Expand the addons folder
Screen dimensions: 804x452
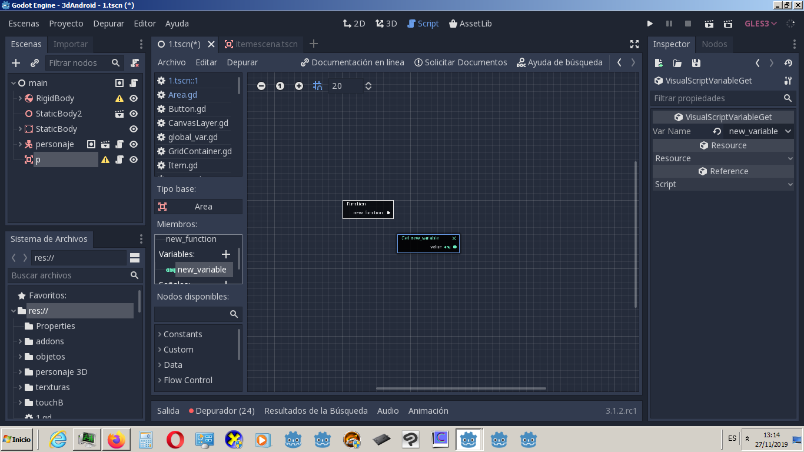click(20, 341)
